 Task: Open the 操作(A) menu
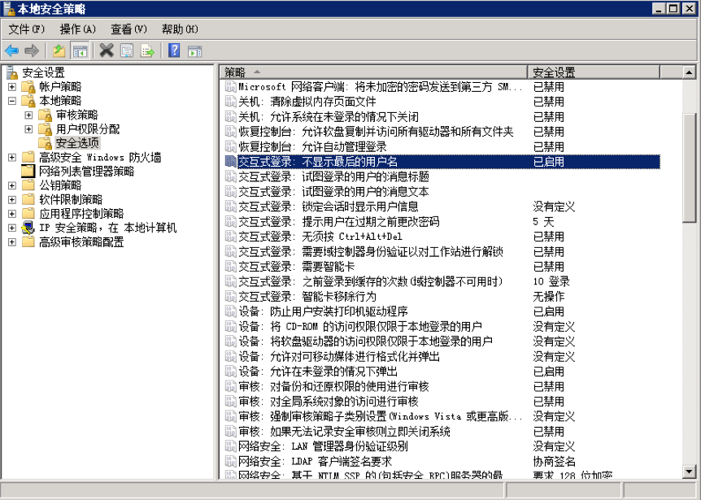[77, 29]
